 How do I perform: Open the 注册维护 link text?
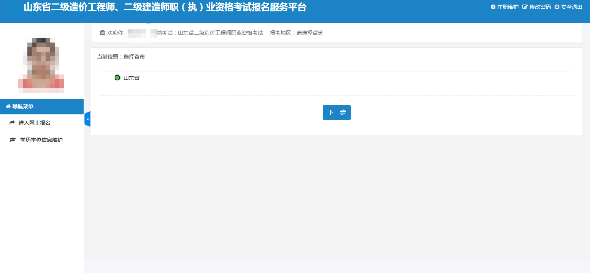(x=508, y=7)
